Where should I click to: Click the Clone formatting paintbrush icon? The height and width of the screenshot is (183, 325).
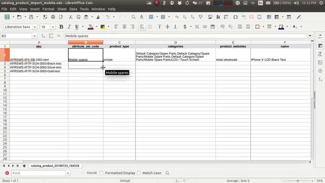point(98,17)
